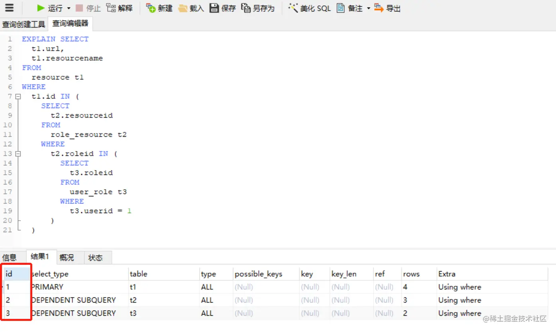Select the PRIMARY cell in results

(79, 287)
